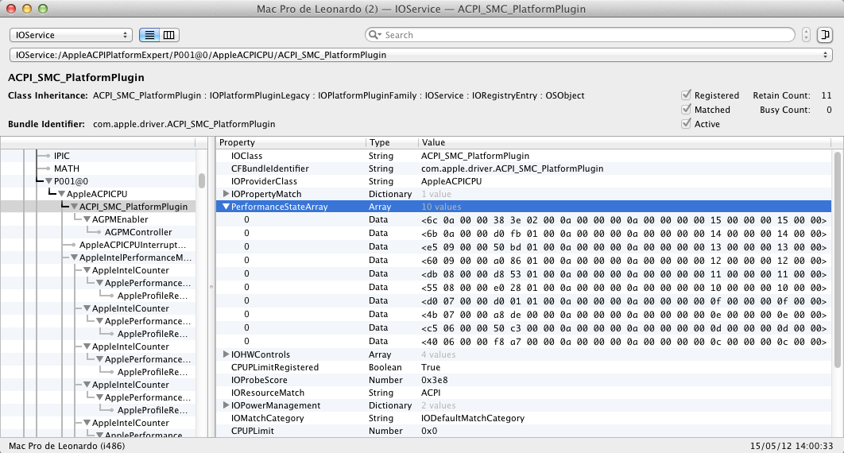Select the IPIC tree item
The width and height of the screenshot is (844, 453).
tap(61, 156)
